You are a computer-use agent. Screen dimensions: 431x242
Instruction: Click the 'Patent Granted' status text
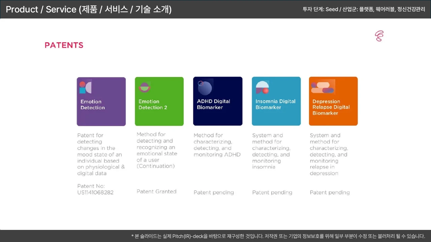pyautogui.click(x=157, y=192)
